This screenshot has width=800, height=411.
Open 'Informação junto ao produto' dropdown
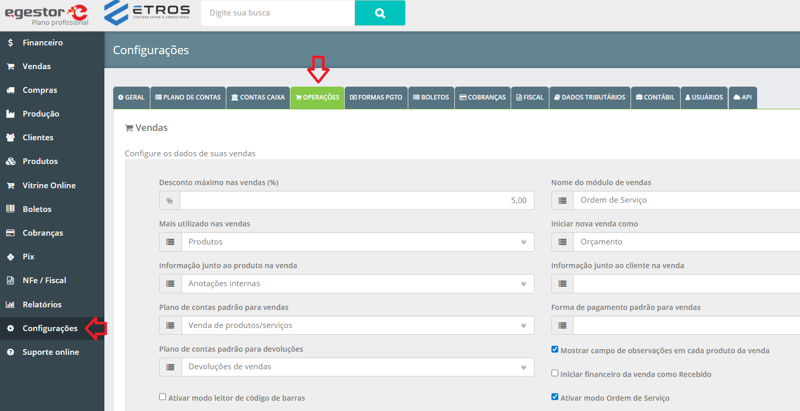tap(358, 284)
